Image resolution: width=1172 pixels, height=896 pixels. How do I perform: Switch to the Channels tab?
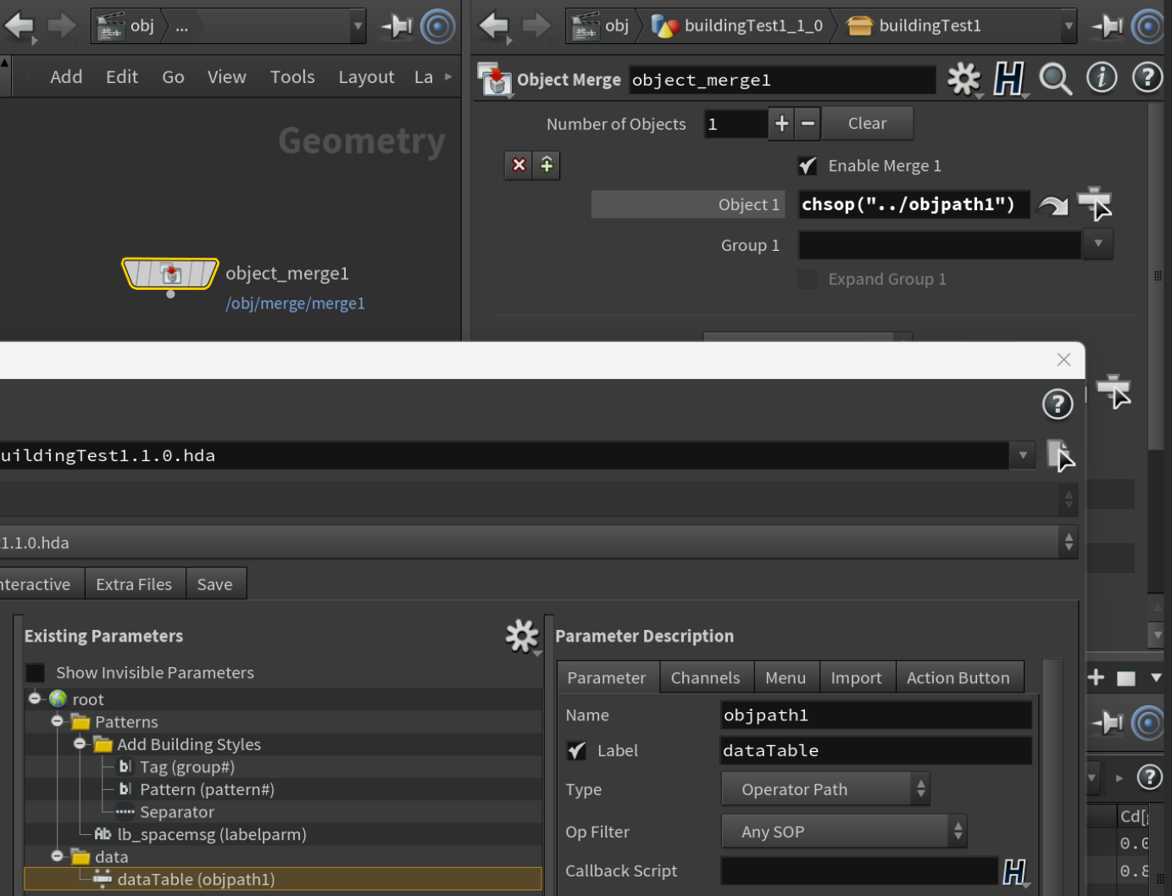click(705, 678)
